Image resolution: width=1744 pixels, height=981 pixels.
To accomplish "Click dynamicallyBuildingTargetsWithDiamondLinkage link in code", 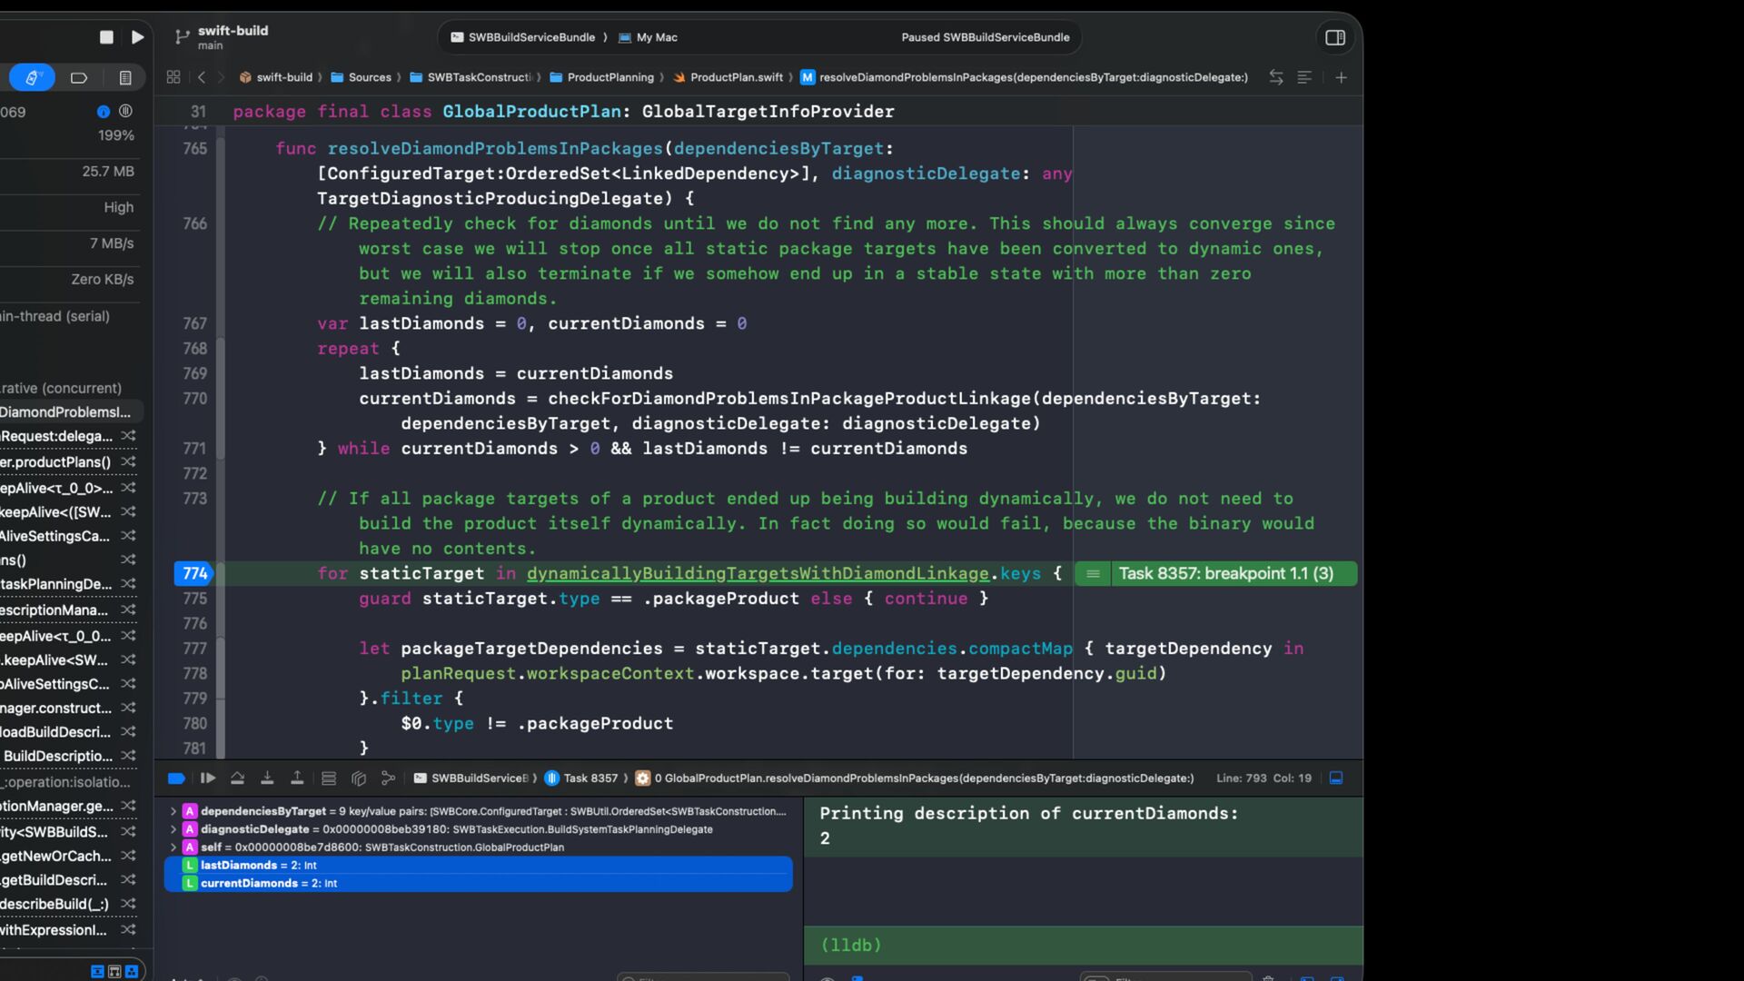I will (757, 574).
